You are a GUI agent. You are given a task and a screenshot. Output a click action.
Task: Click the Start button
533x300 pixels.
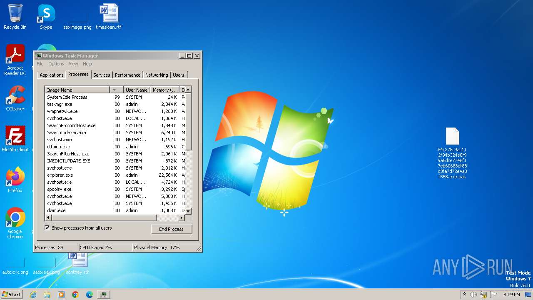11,294
